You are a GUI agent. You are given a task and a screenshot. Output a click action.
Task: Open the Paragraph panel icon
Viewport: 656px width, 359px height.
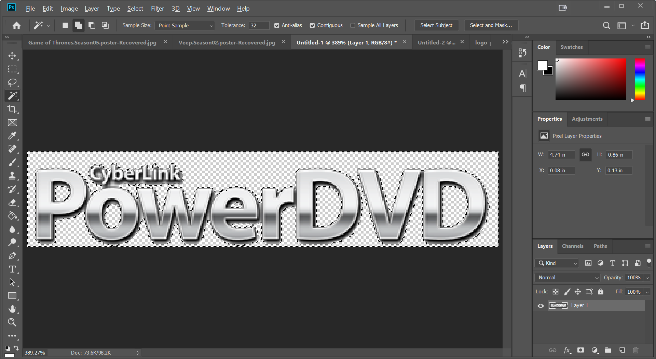pos(522,88)
